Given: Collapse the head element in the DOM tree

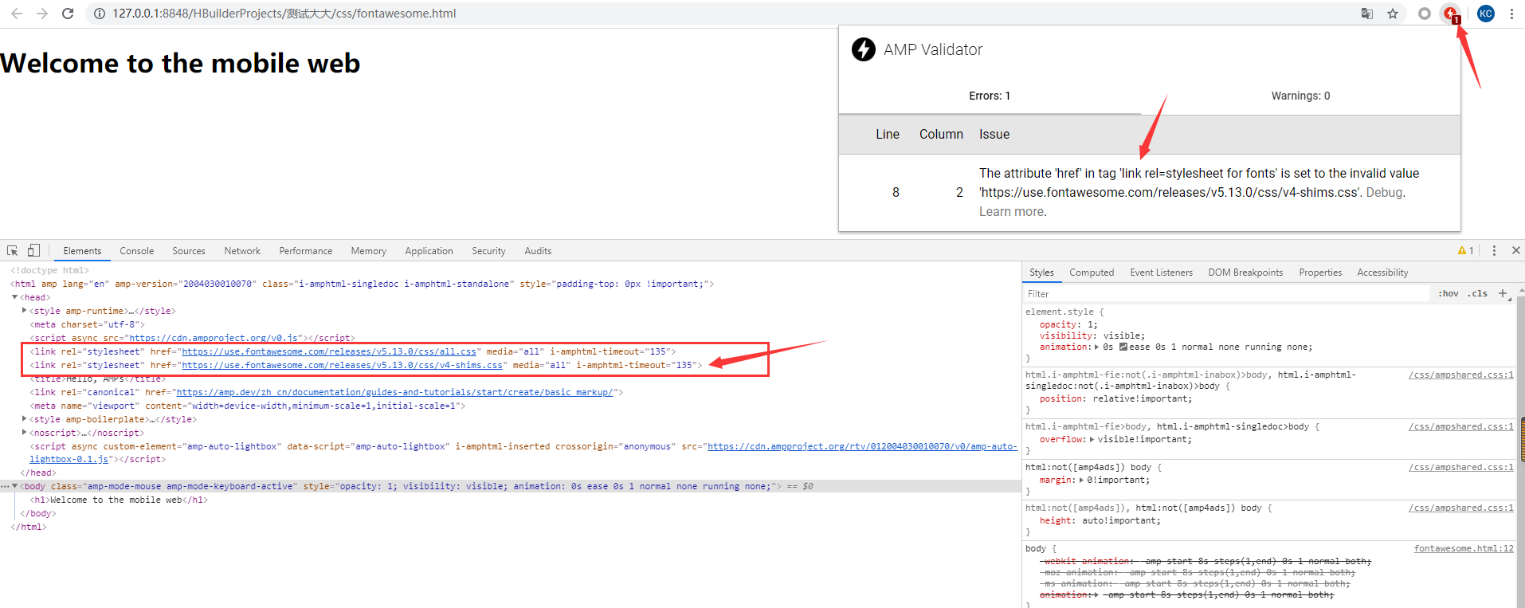Looking at the screenshot, I should (15, 297).
